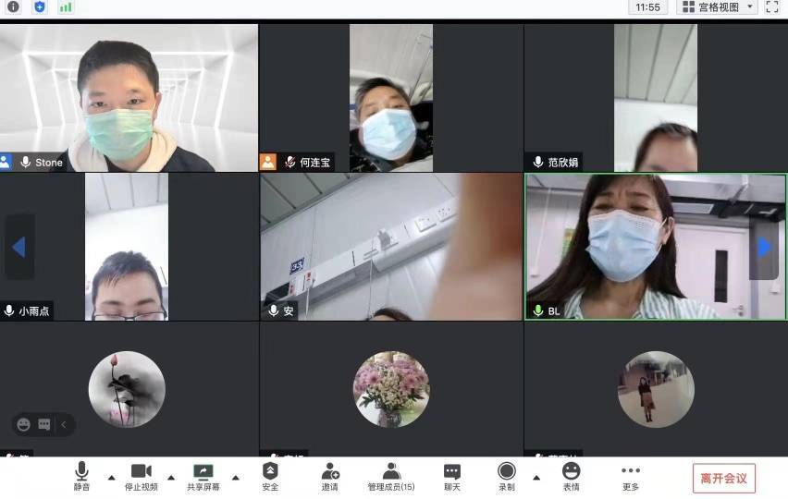Click the blue user badge by Stone
The image size is (788, 499).
[x=6, y=162]
